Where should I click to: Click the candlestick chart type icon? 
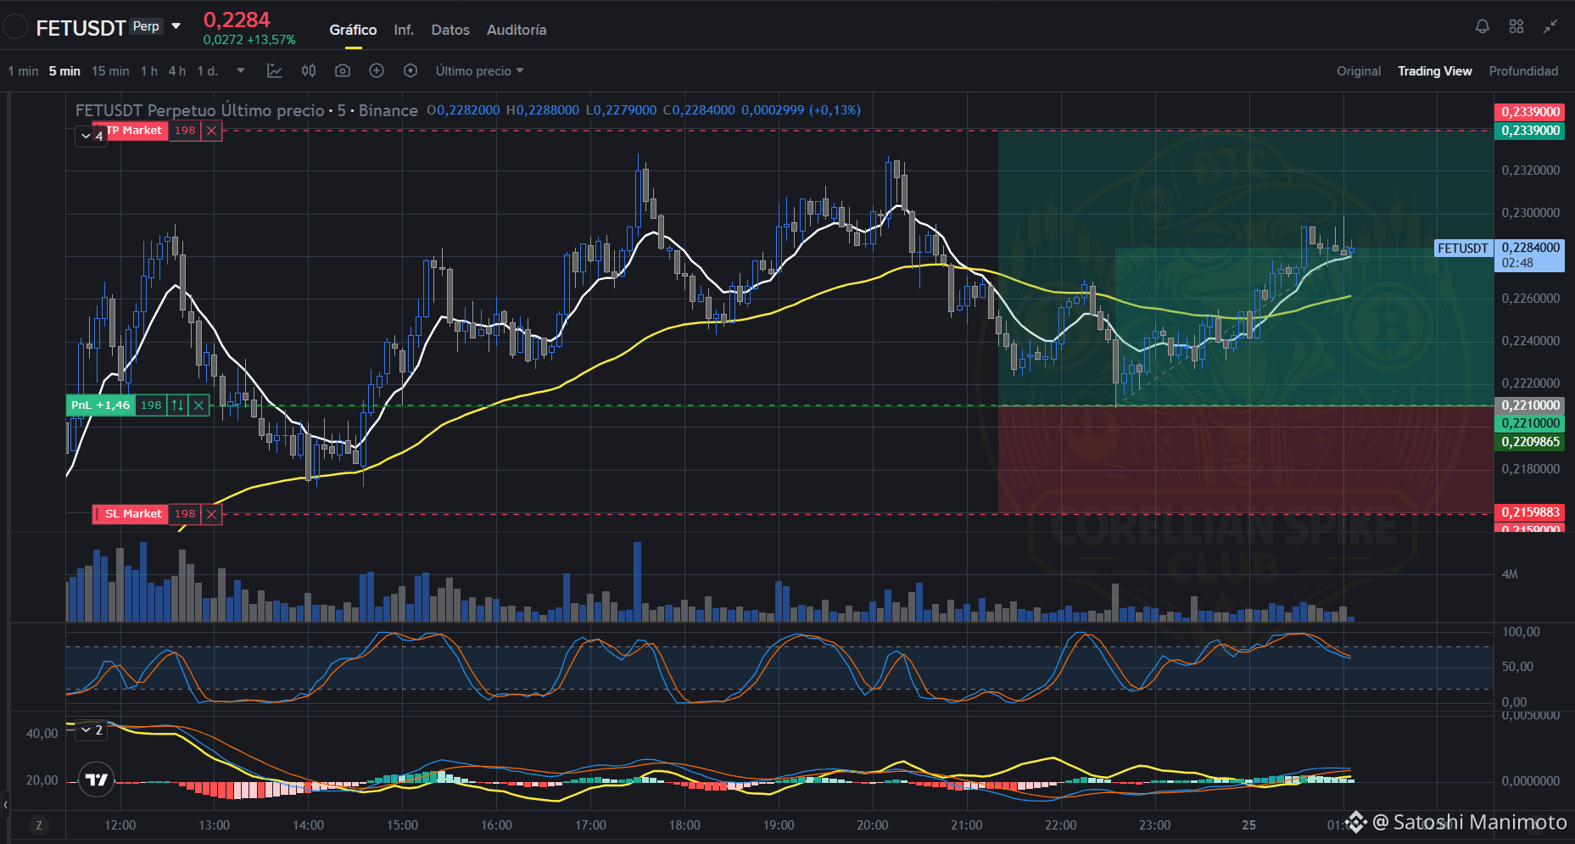coord(309,71)
